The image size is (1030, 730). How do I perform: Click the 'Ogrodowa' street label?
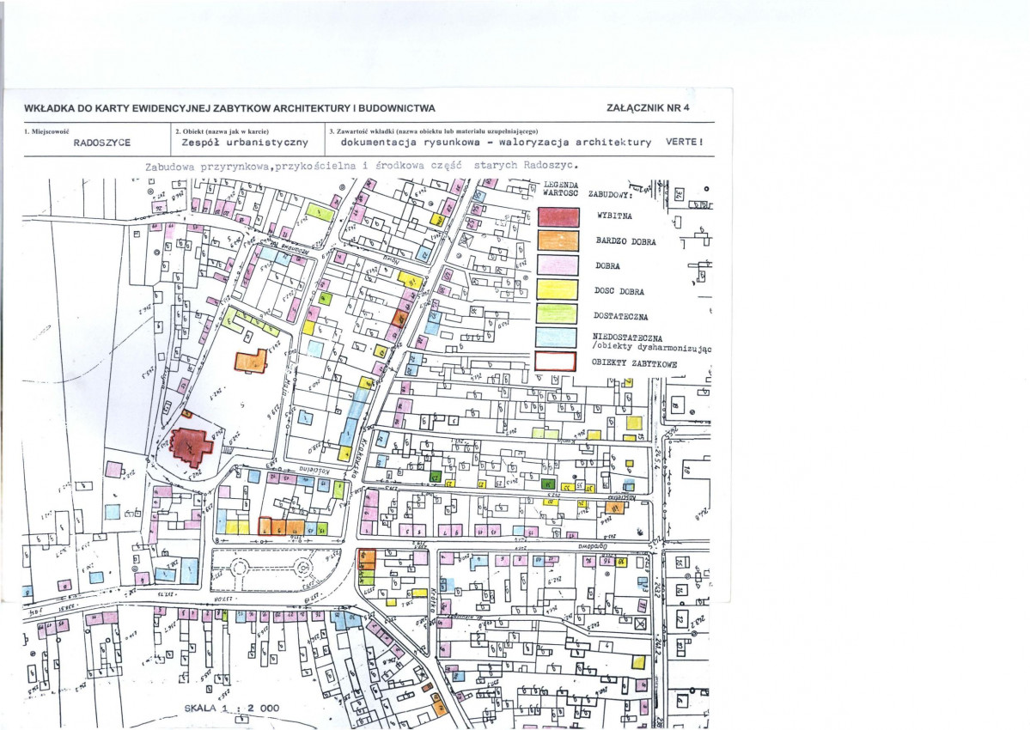[x=592, y=545]
